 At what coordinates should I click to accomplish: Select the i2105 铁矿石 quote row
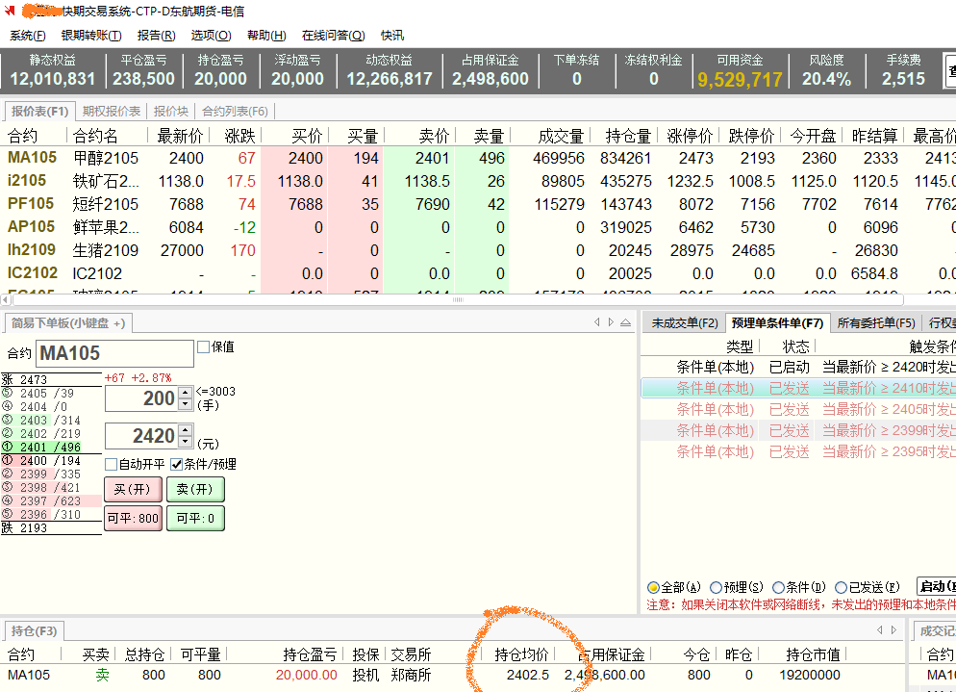coord(478,181)
